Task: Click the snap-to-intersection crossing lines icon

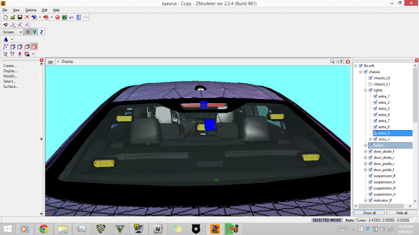Action: tap(20, 25)
